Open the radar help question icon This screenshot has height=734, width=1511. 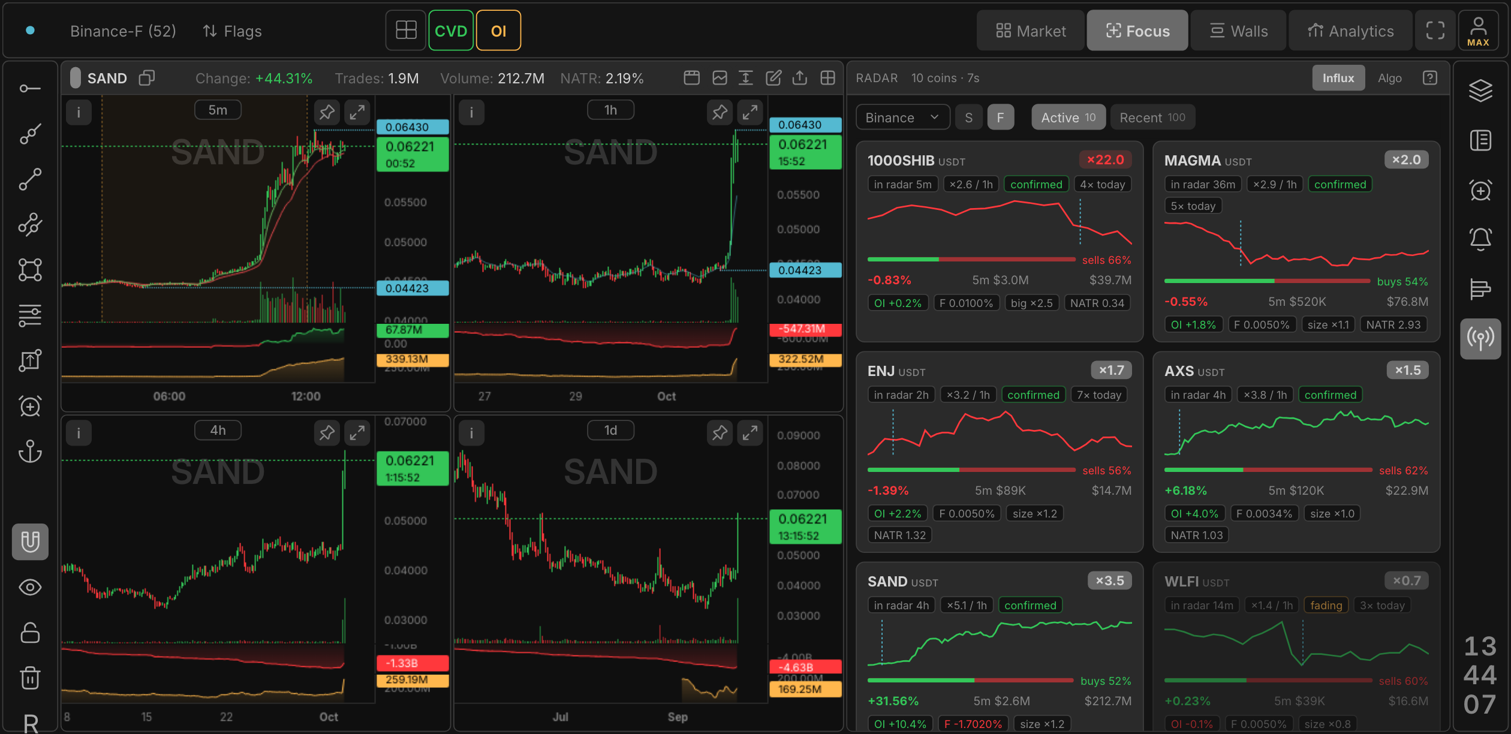click(1430, 78)
